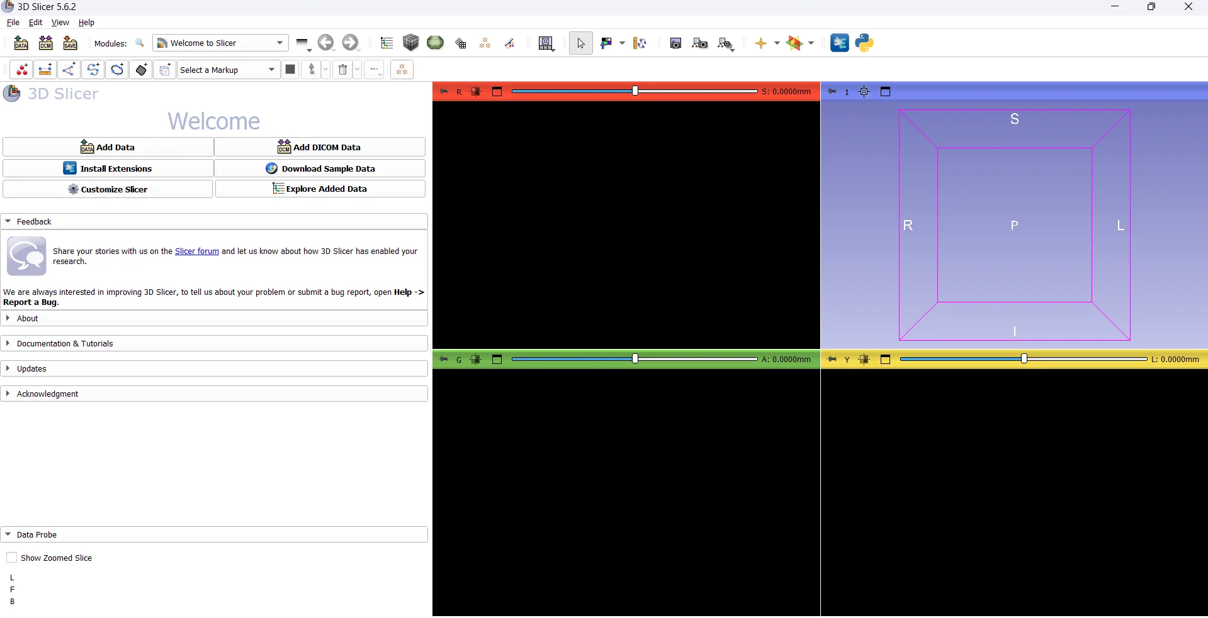Create a new angle markup
The height and width of the screenshot is (618, 1208).
coord(69,69)
